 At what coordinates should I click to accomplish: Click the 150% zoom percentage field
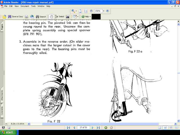coord(98,11)
